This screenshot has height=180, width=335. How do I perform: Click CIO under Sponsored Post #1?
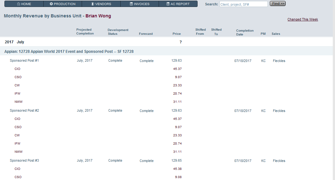pos(17,69)
